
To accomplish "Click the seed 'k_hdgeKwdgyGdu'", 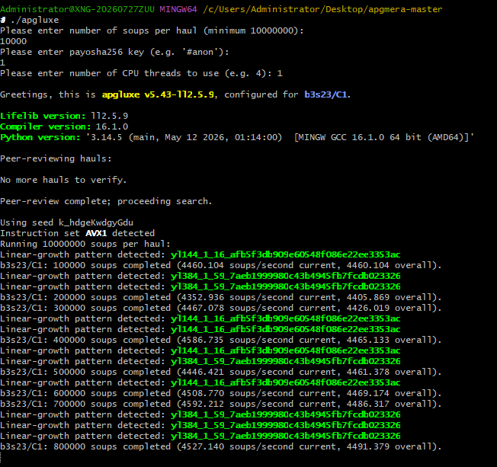I will pos(96,222).
